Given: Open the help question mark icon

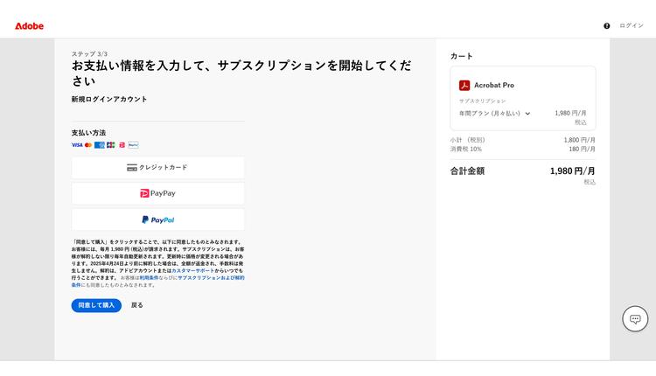Looking at the screenshot, I should coord(607,26).
